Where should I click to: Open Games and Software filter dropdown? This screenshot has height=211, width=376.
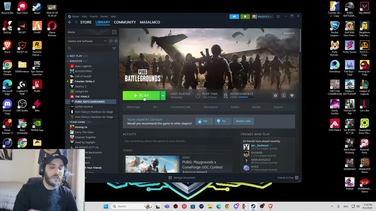87,41
